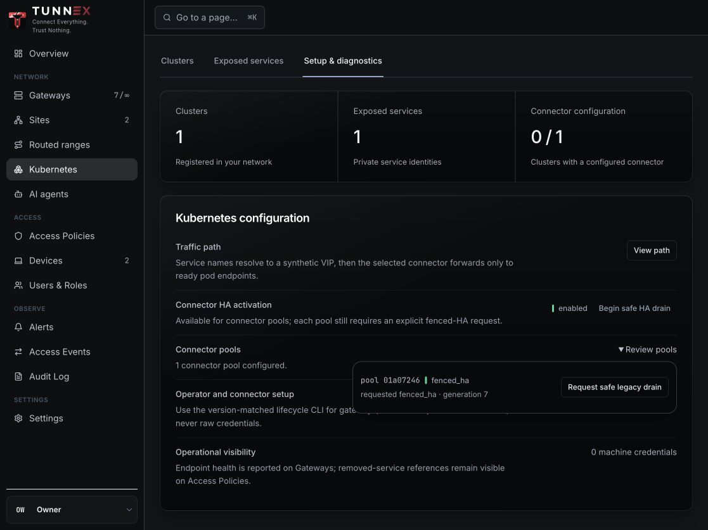Click the Gateways 7 / ∞ count
Image resolution: width=708 pixels, height=530 pixels.
click(x=122, y=95)
